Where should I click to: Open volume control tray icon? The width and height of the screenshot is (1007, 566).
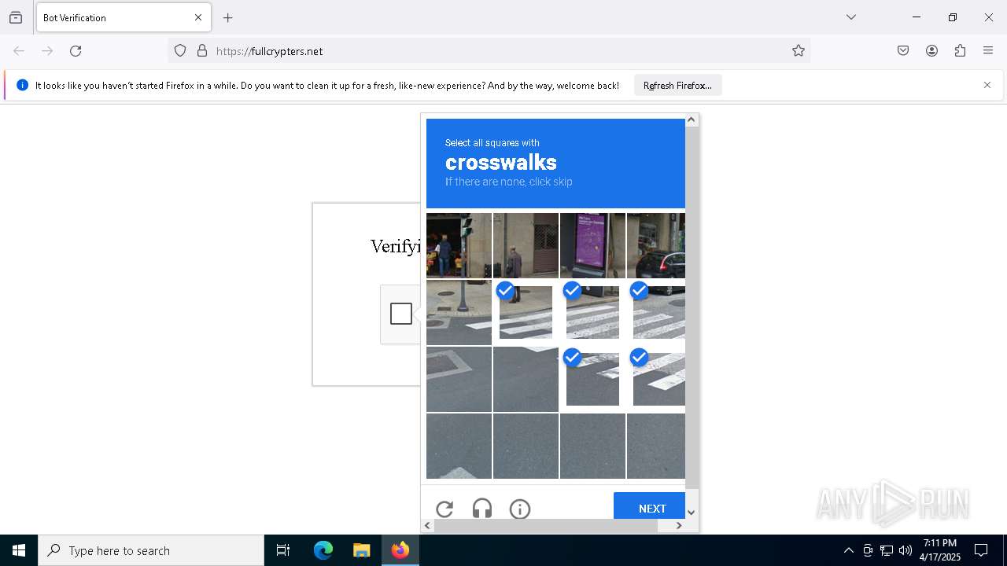(906, 550)
